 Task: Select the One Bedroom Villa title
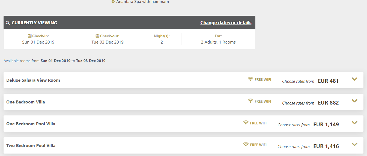[26, 102]
